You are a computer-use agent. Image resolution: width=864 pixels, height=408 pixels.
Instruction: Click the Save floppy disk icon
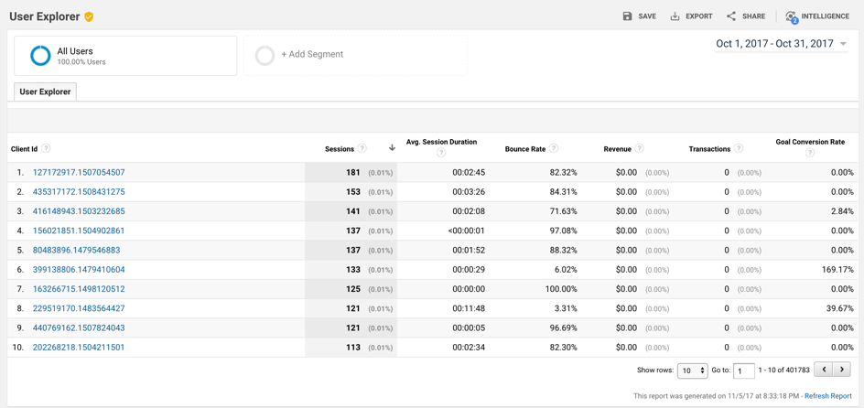coord(627,16)
